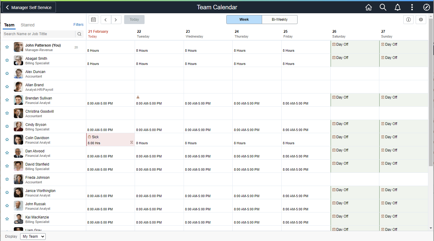This screenshot has width=434, height=241.
Task: Open the Team Calendar information icon
Action: coord(408,19)
